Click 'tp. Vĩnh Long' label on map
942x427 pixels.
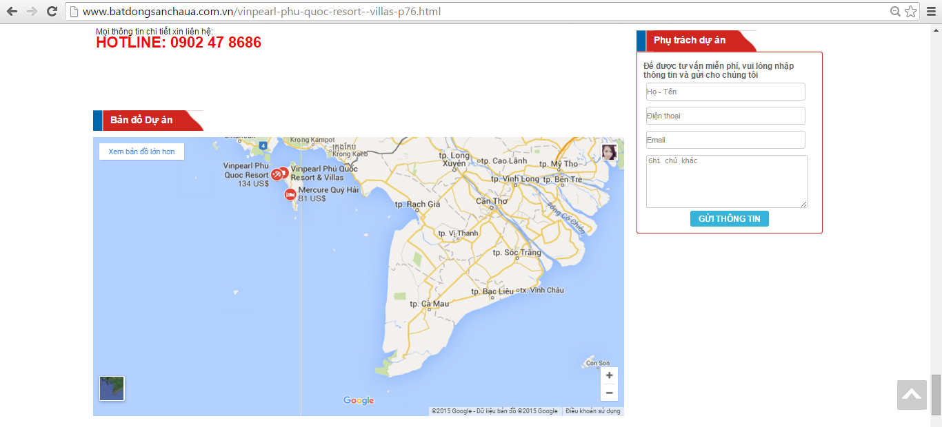tap(516, 179)
